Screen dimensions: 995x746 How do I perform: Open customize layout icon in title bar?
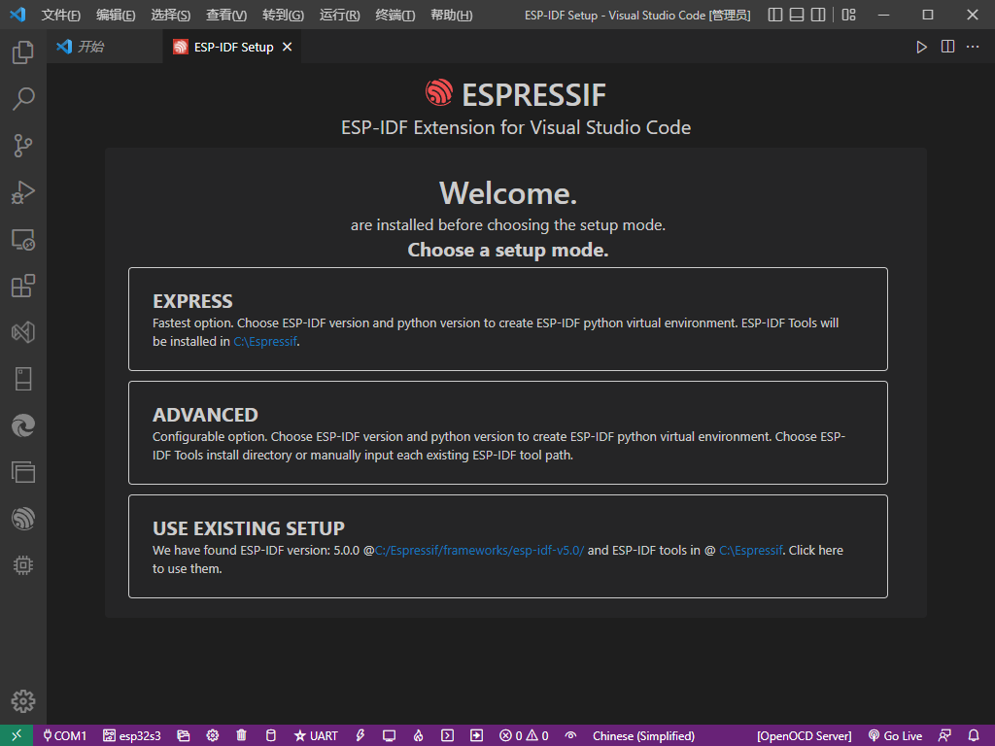(849, 15)
